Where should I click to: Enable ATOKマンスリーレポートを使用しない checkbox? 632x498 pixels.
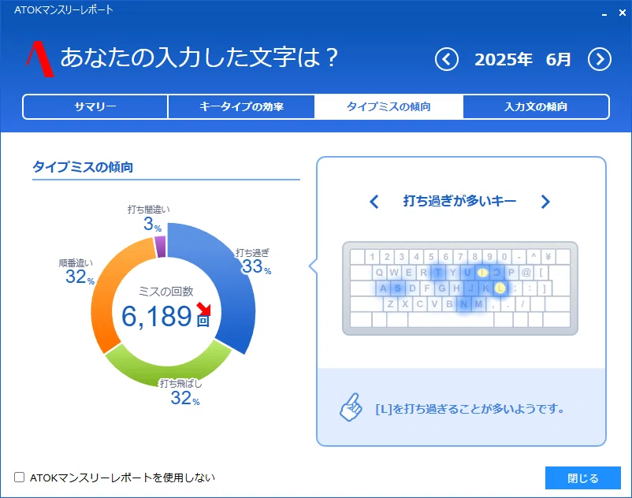coord(20,477)
